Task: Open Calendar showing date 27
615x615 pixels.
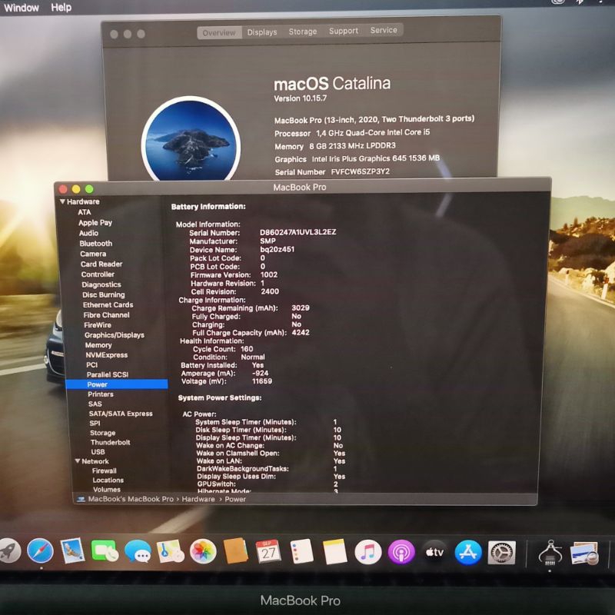Action: pos(268,551)
